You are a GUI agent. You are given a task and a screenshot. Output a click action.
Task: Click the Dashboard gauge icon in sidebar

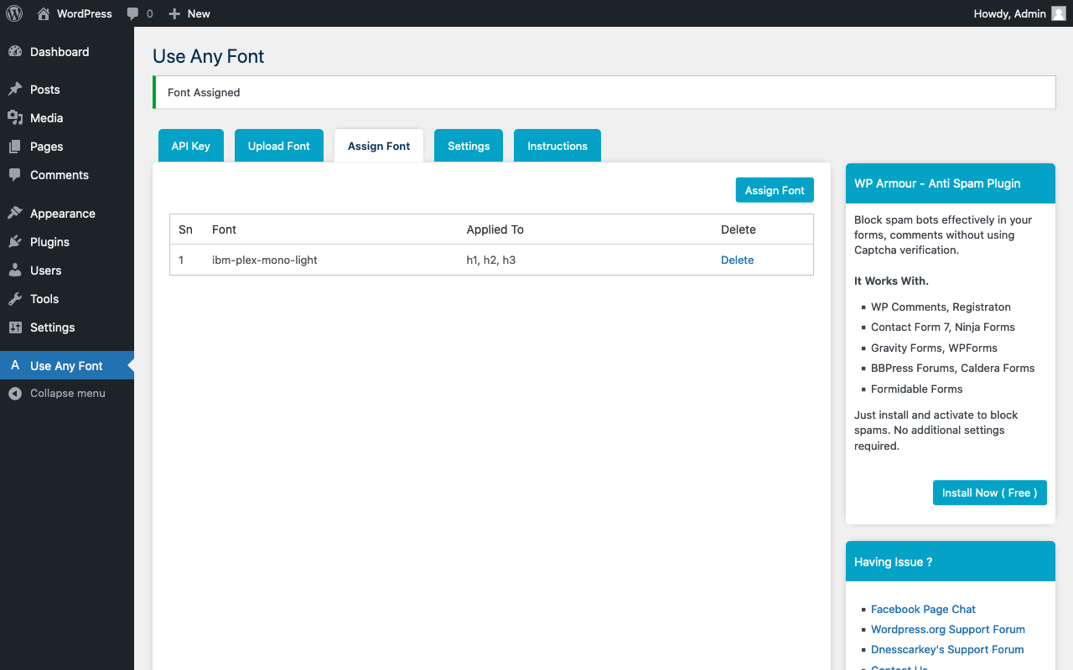point(15,52)
